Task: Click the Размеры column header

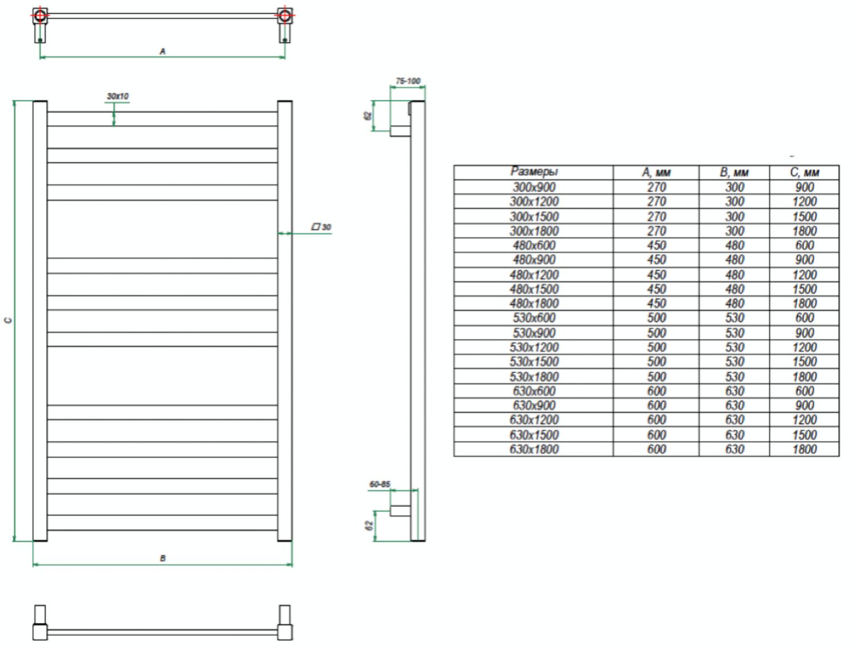Action: point(533,172)
